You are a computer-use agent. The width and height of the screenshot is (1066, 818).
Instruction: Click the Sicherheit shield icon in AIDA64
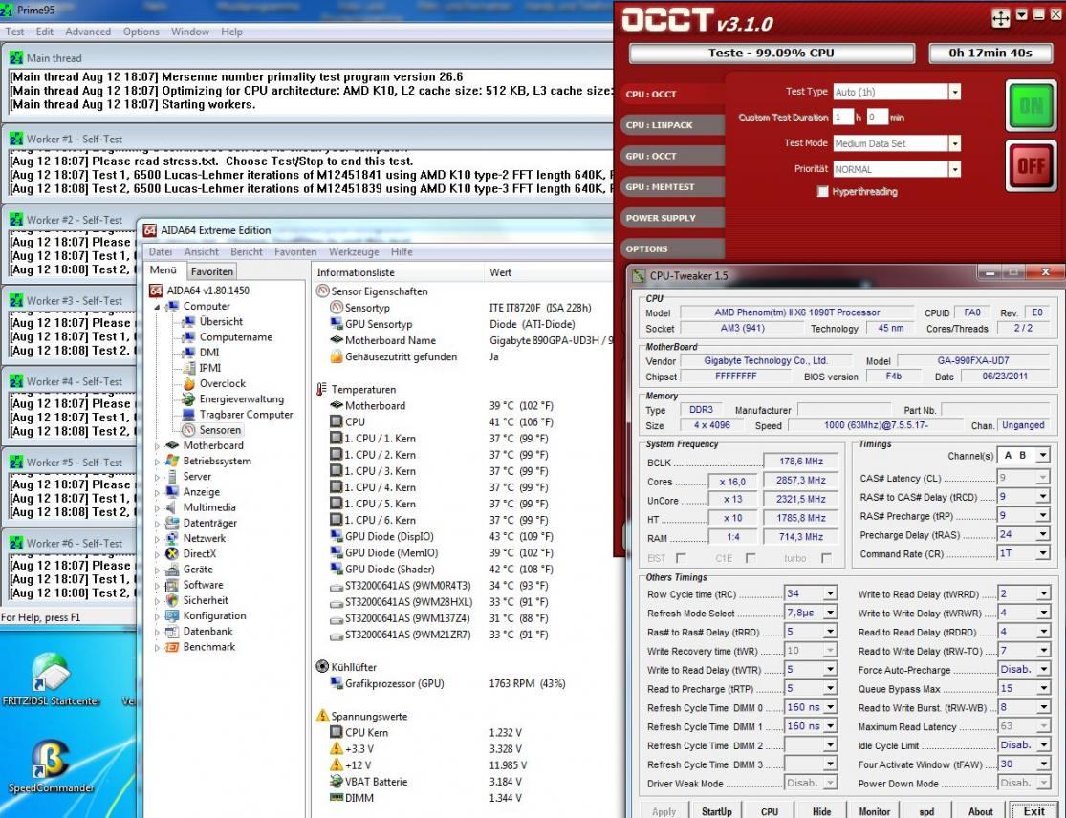point(172,600)
